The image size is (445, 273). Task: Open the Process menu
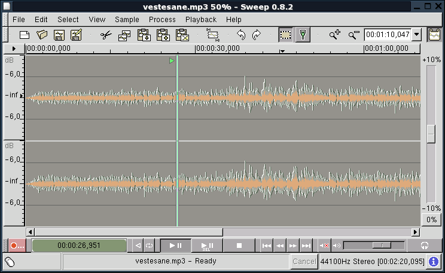coord(162,19)
